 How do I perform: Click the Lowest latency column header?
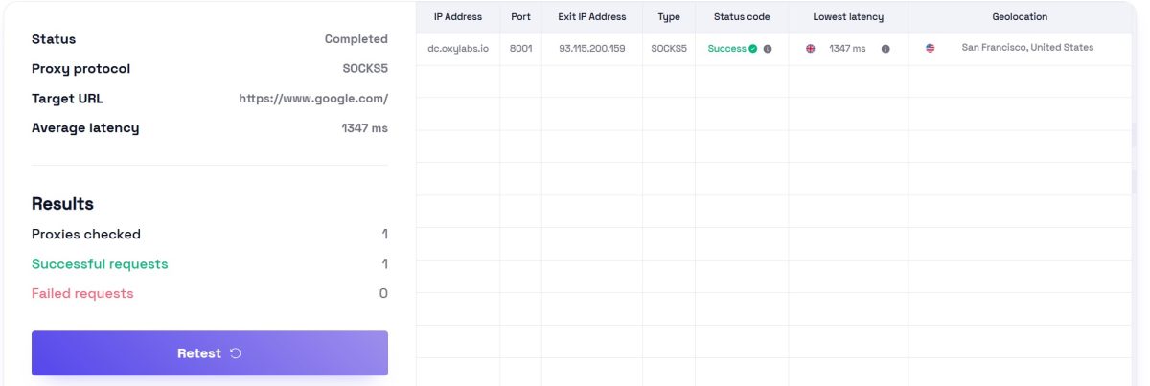tap(848, 17)
